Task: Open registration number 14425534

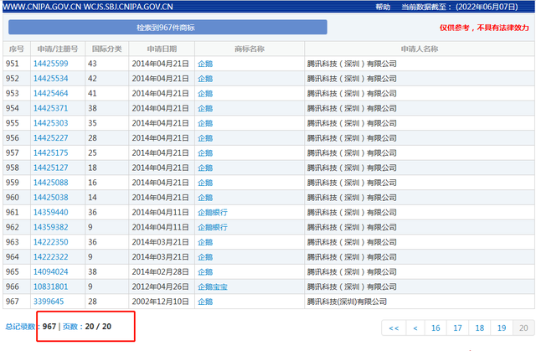Action: tap(50, 79)
